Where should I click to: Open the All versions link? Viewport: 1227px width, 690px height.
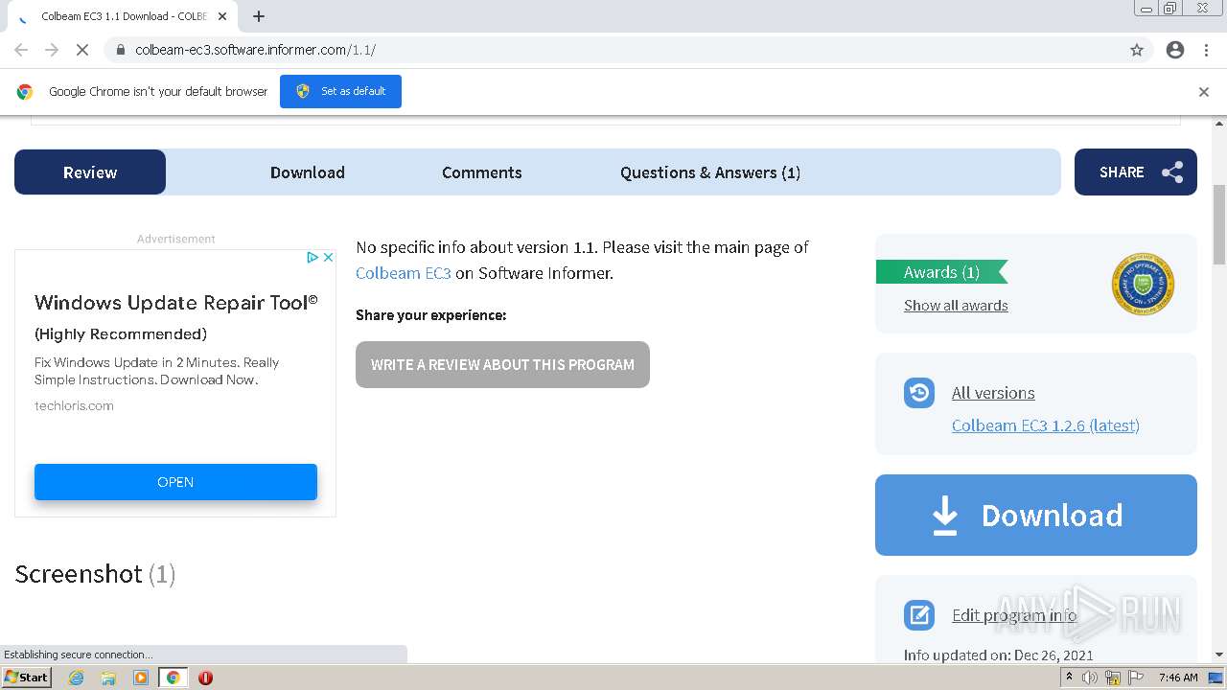click(x=993, y=393)
